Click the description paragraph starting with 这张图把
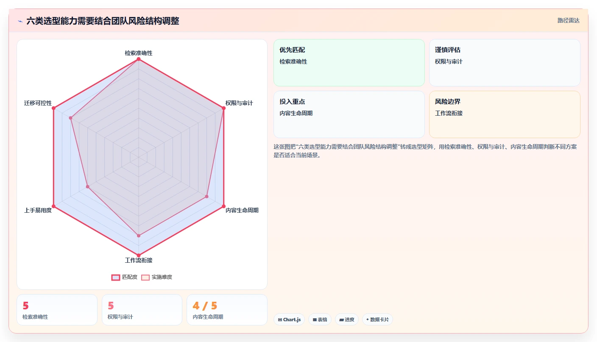 click(425, 151)
